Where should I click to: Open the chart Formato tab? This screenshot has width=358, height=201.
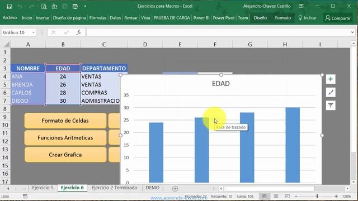(x=283, y=18)
